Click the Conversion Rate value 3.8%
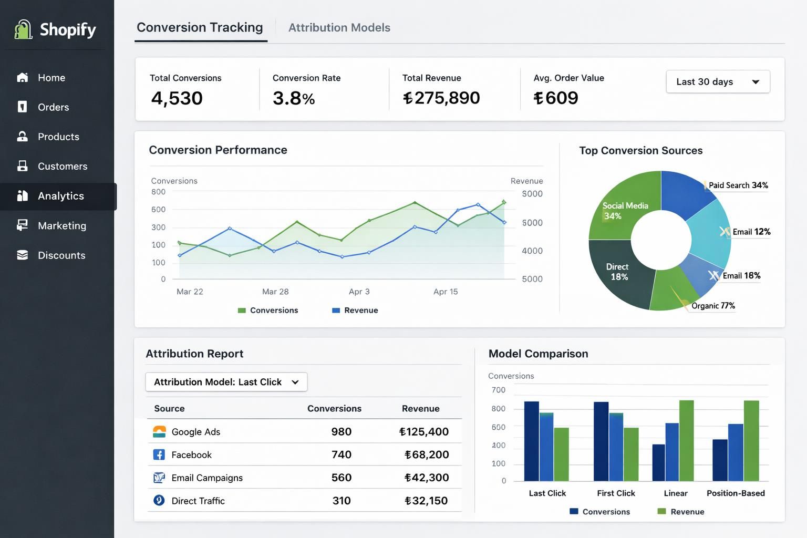The height and width of the screenshot is (538, 807). tap(294, 98)
